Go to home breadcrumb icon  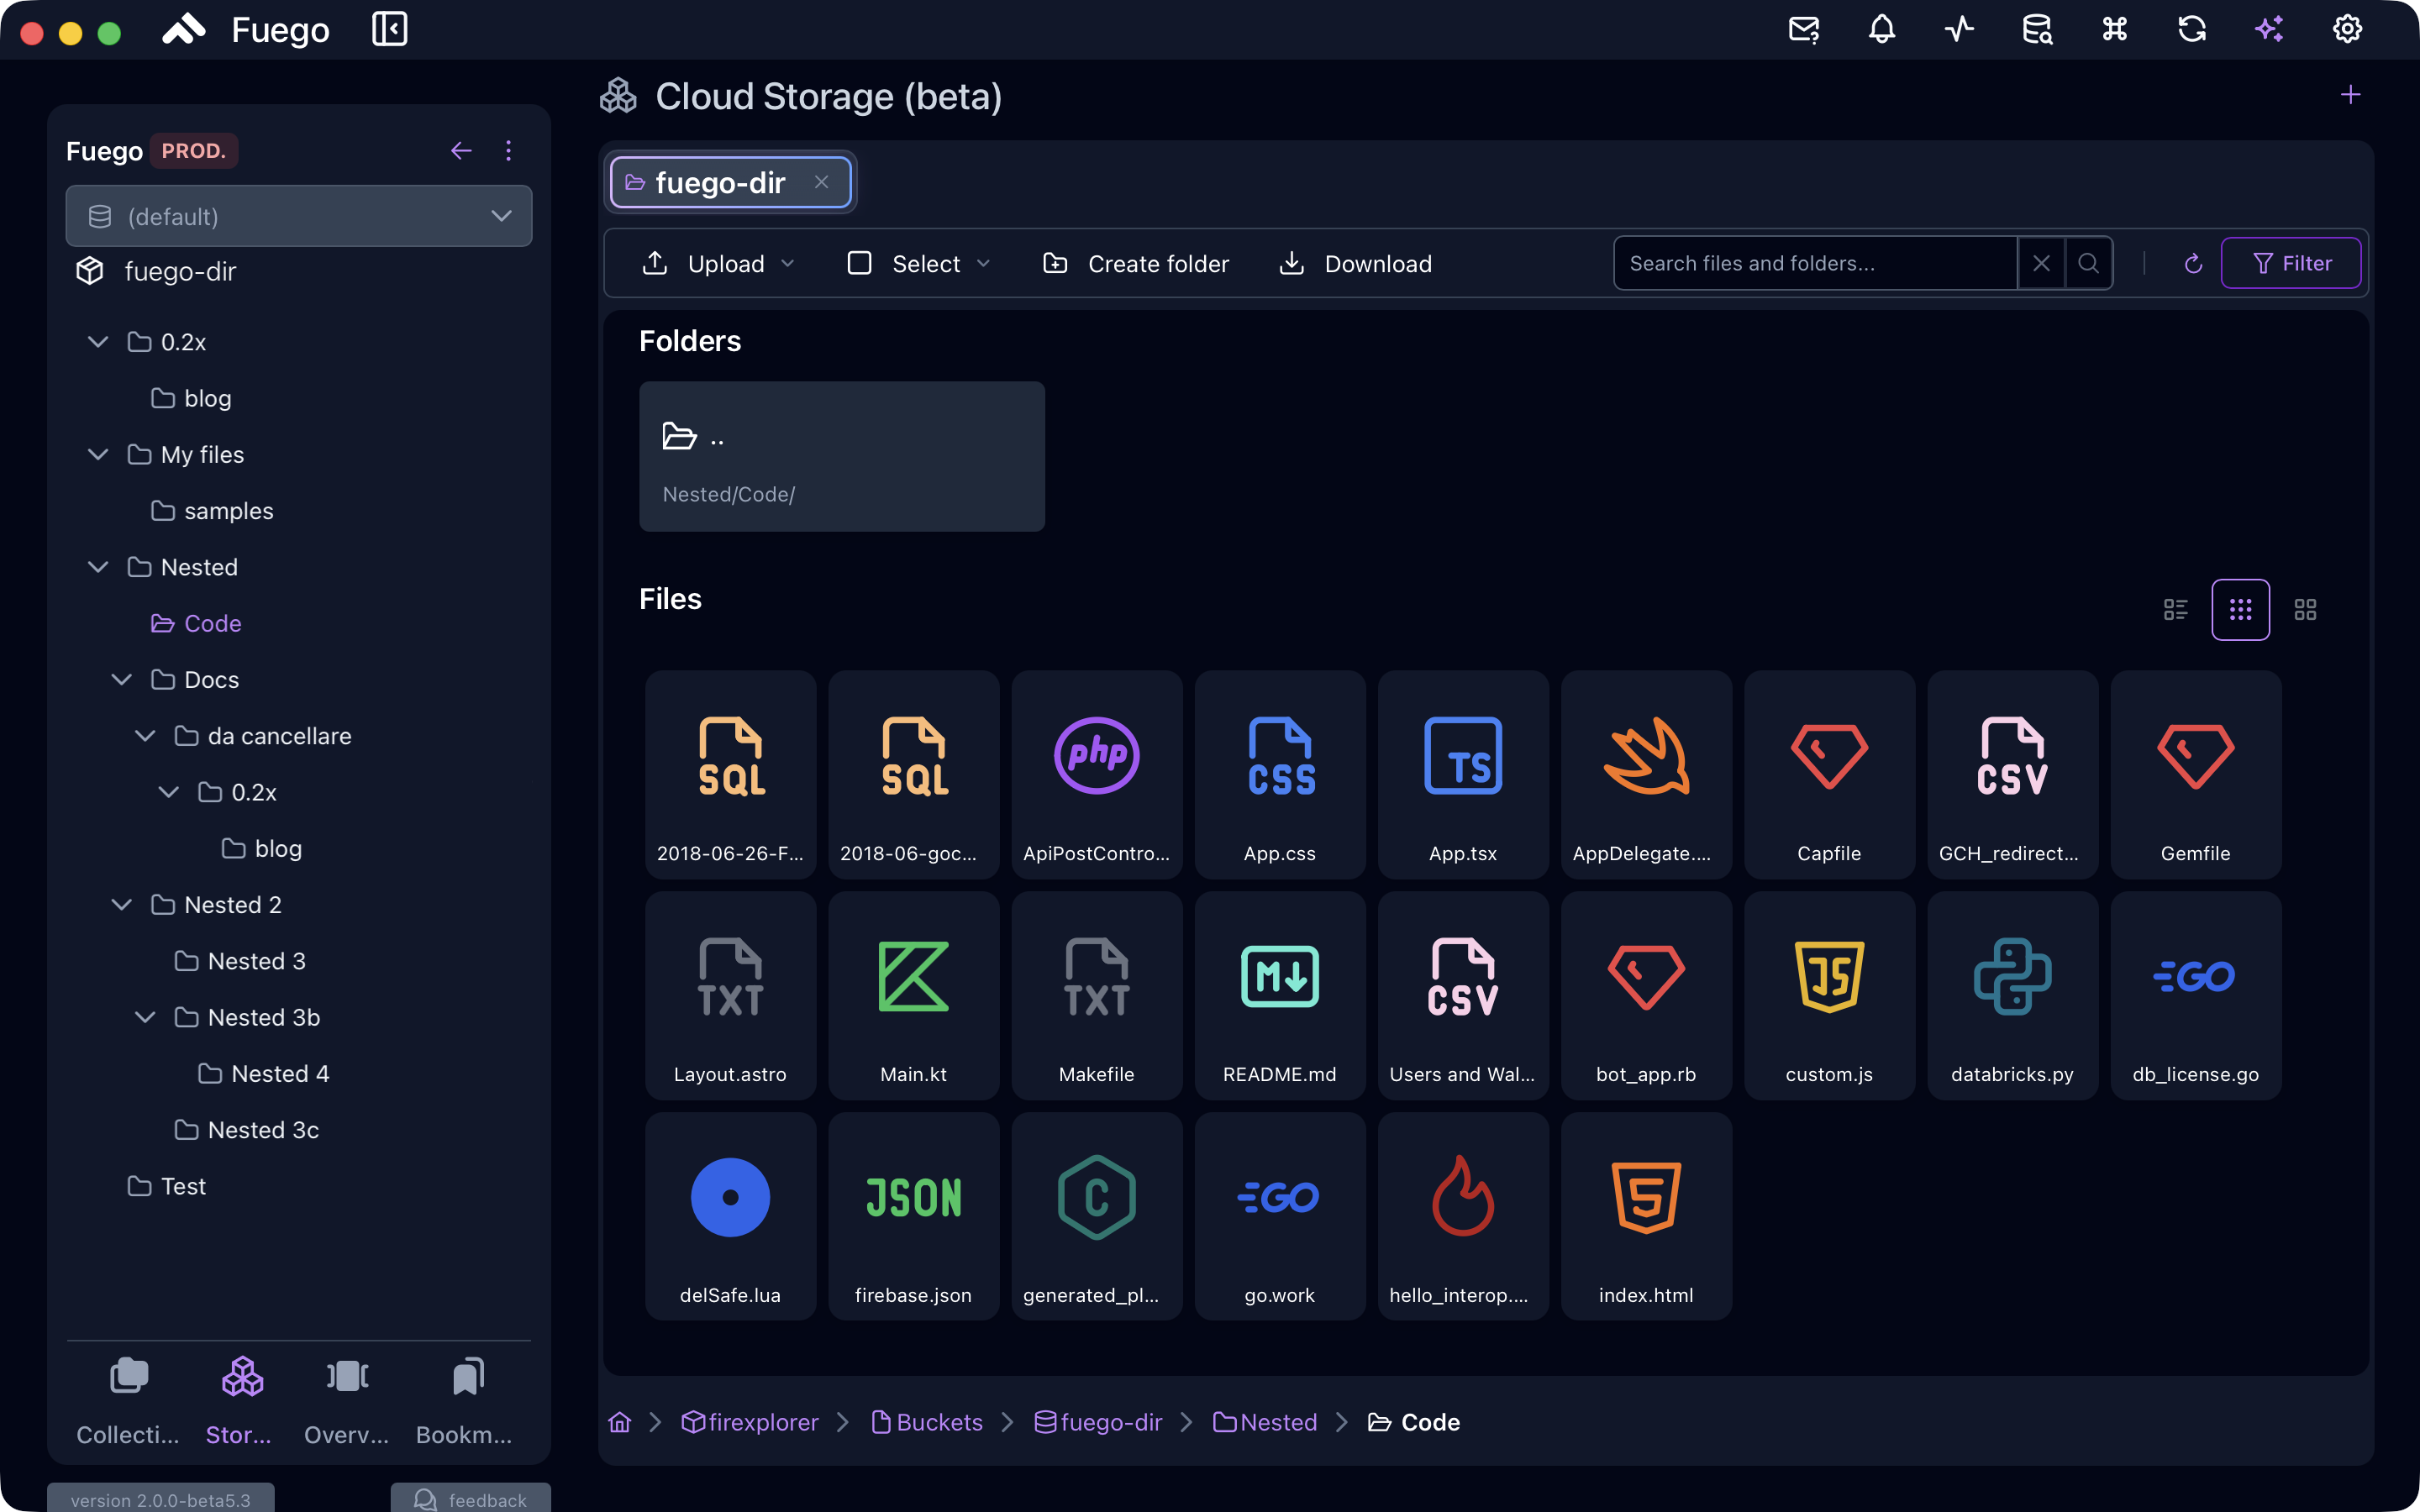pos(620,1422)
